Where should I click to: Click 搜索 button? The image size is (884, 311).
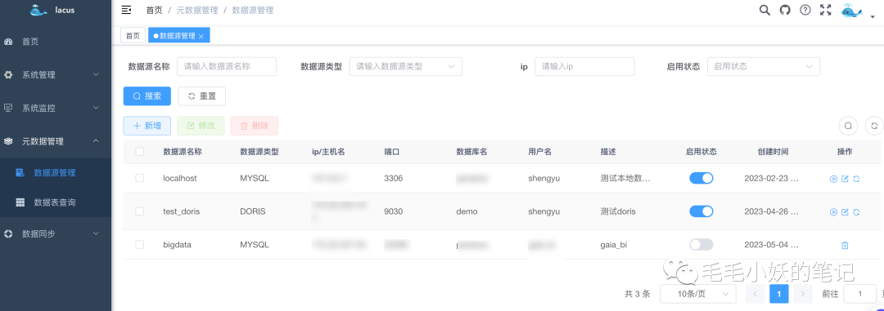click(x=147, y=96)
